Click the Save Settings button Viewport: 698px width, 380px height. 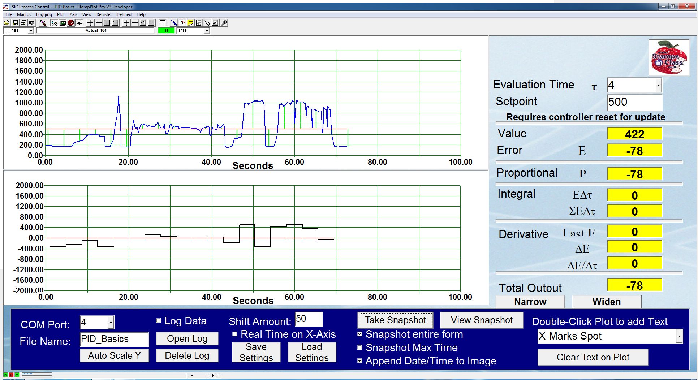point(256,352)
